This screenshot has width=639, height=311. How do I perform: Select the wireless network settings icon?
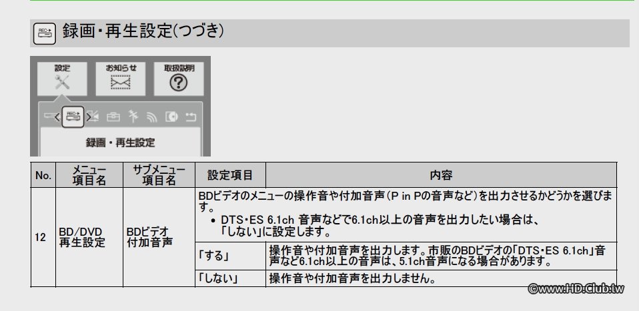click(x=152, y=118)
